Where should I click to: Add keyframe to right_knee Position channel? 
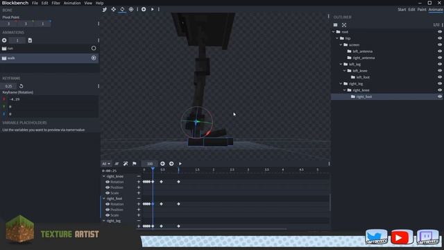point(139,187)
